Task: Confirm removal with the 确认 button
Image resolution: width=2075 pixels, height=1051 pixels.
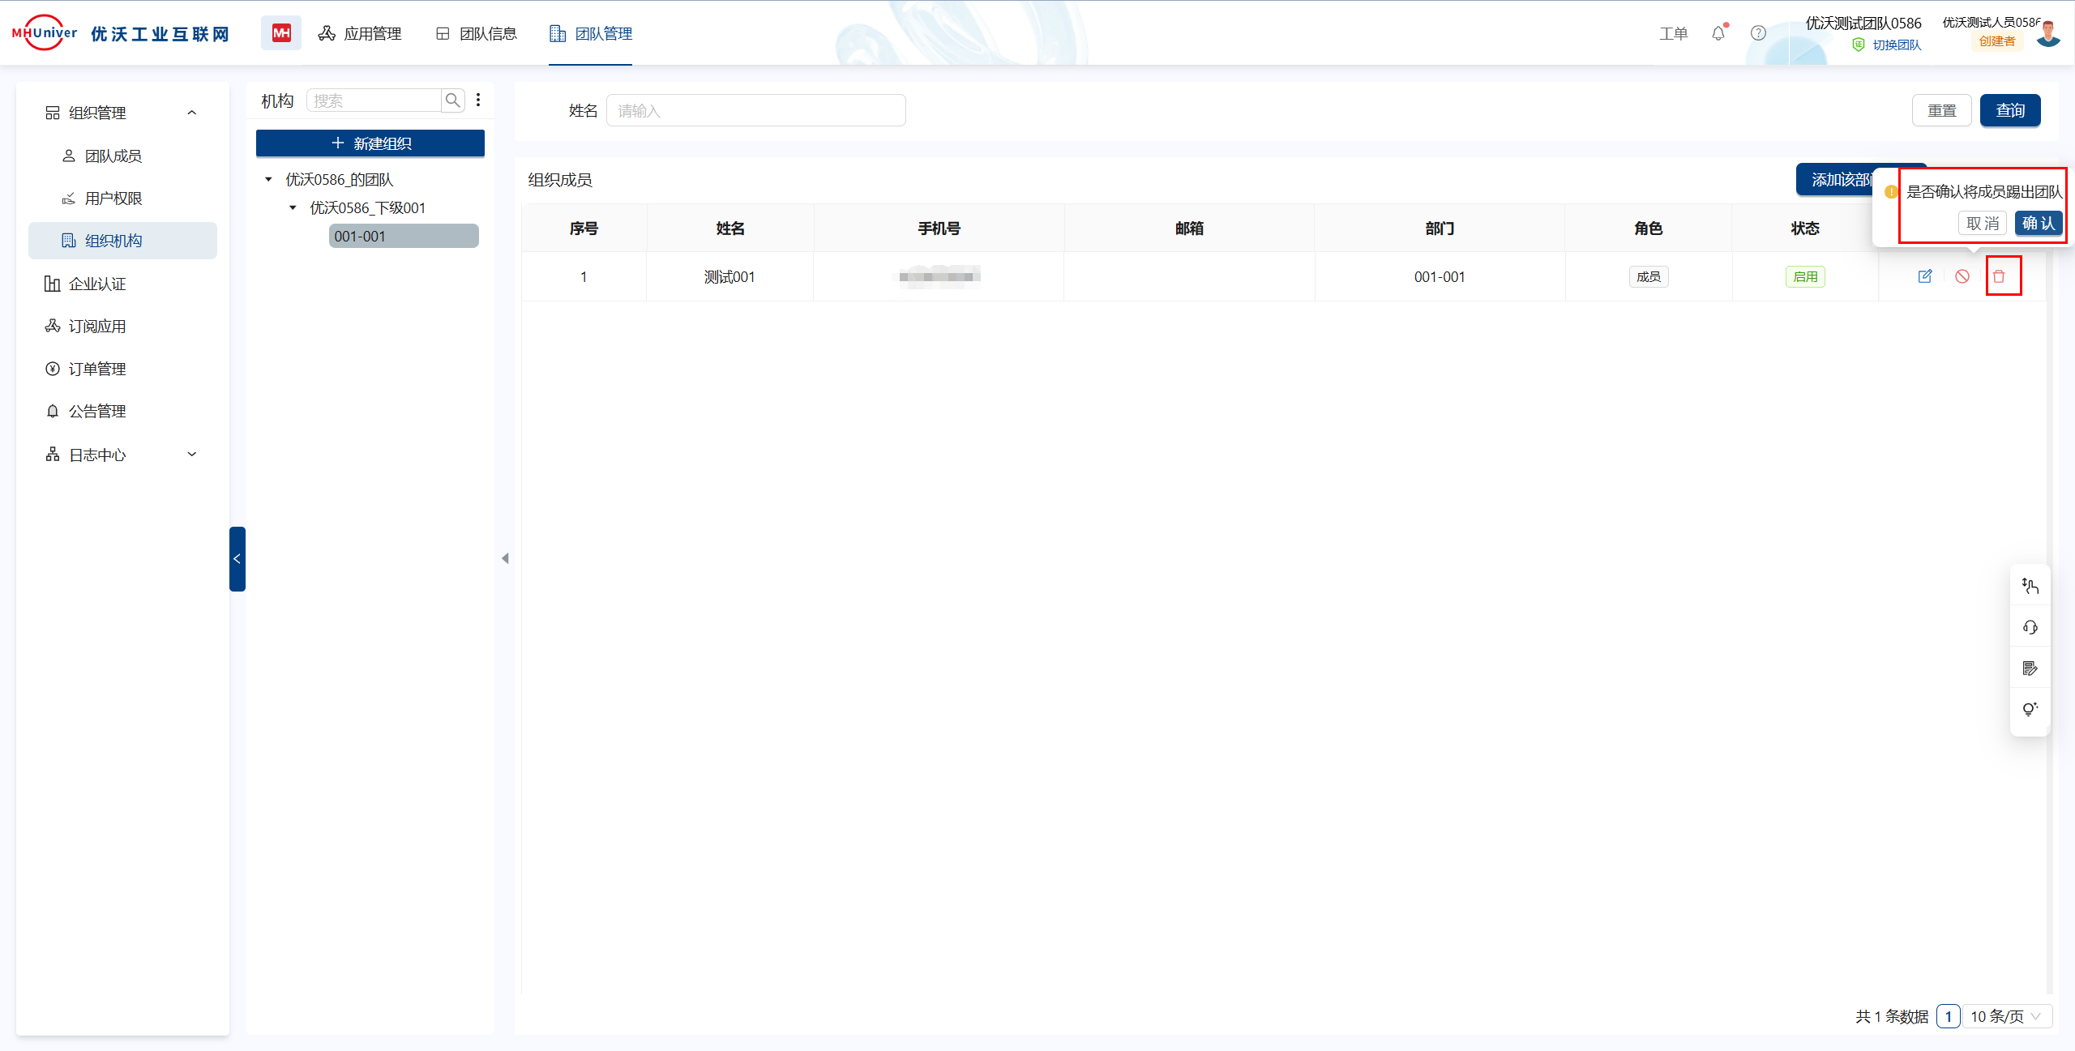Action: point(2038,224)
